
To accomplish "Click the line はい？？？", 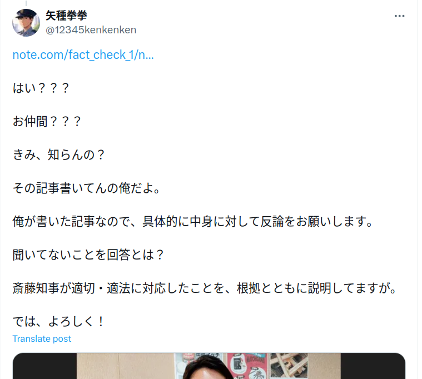I will [x=41, y=88].
